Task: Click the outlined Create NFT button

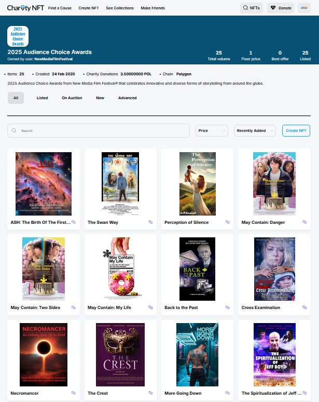Action: click(296, 130)
